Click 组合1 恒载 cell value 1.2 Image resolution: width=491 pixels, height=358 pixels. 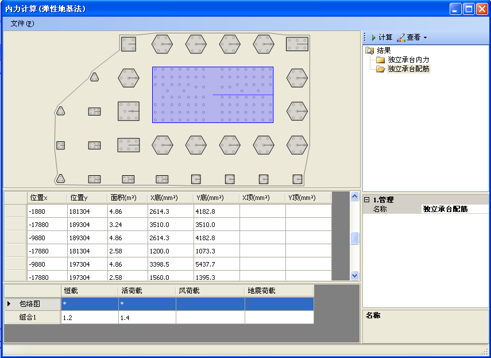coord(90,317)
